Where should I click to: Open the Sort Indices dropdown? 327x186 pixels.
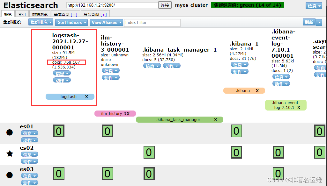click(71, 22)
